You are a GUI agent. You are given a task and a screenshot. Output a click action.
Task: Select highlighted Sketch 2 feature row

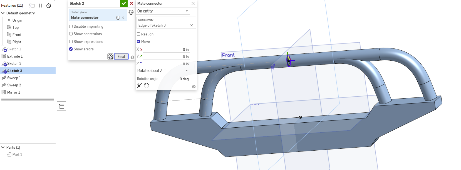click(x=28, y=71)
